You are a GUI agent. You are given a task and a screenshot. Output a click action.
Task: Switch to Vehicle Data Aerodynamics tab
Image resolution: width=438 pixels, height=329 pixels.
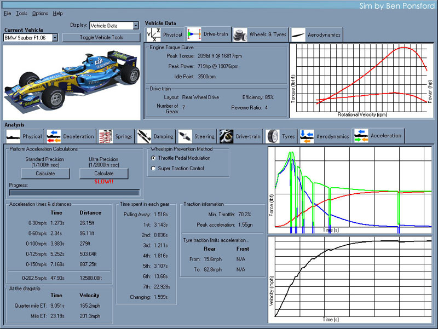tap(316, 35)
